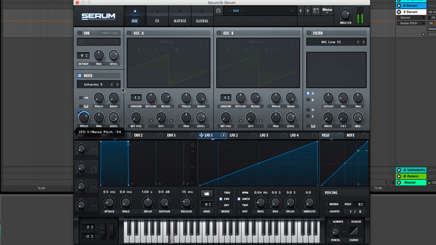Click OSC B warp mode left arrow
The width and height of the screenshot is (436, 245).
click(x=241, y=121)
